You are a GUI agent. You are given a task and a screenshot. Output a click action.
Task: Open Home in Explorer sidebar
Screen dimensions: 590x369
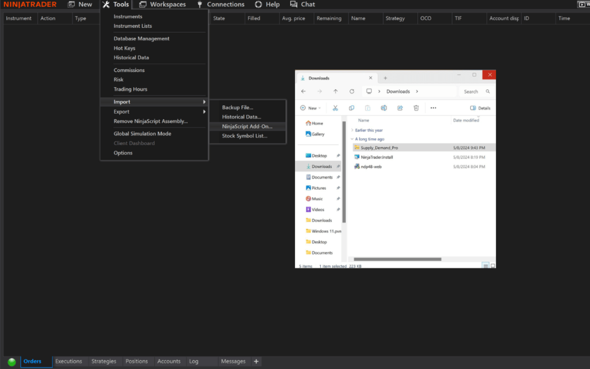[315, 123]
